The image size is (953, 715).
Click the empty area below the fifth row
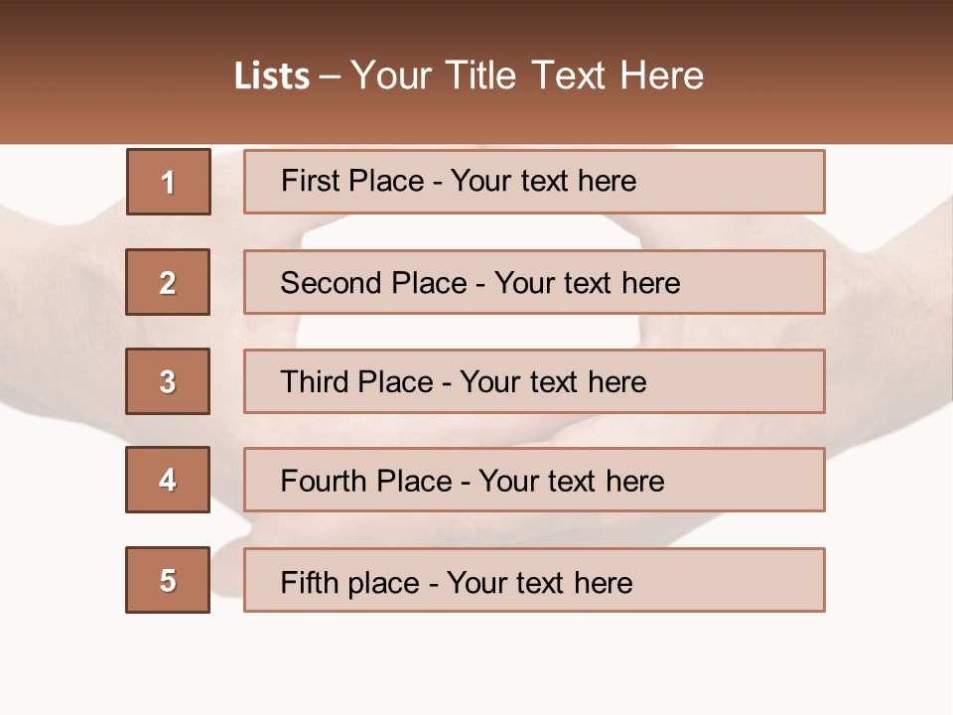point(476,665)
